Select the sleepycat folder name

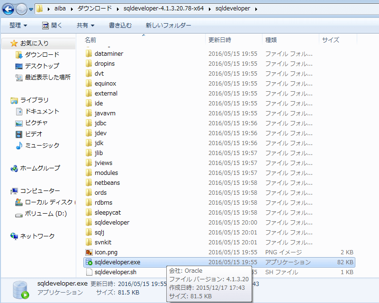click(x=108, y=213)
